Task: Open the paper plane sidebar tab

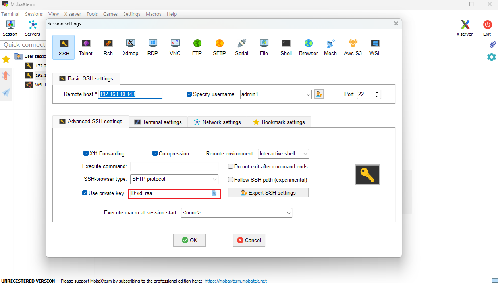Action: point(6,93)
